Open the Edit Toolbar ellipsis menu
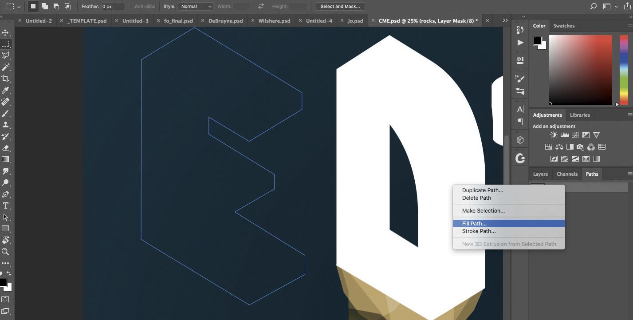 pos(6,263)
